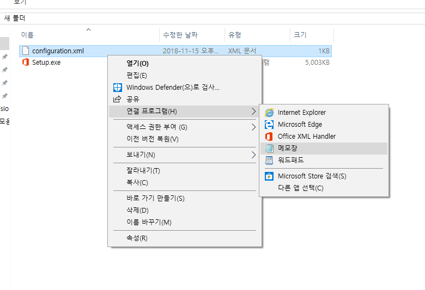Choose 잘라내기(T) in the context menu
This screenshot has height=290, width=425.
pyautogui.click(x=185, y=171)
